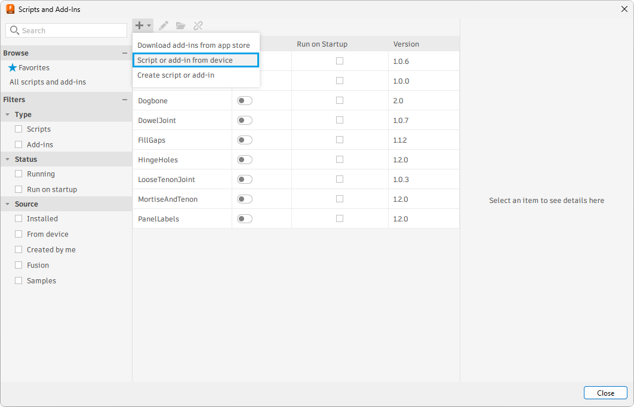Click the search magnifier icon

pos(14,30)
